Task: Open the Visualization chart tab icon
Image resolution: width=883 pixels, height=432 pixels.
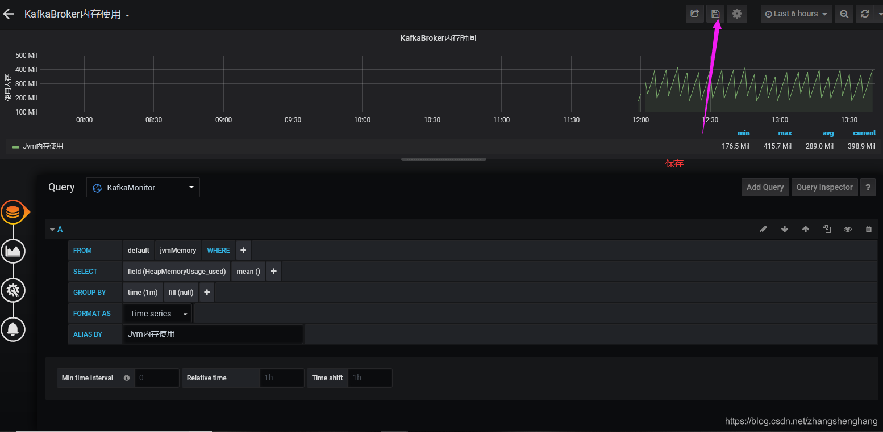Action: [13, 251]
